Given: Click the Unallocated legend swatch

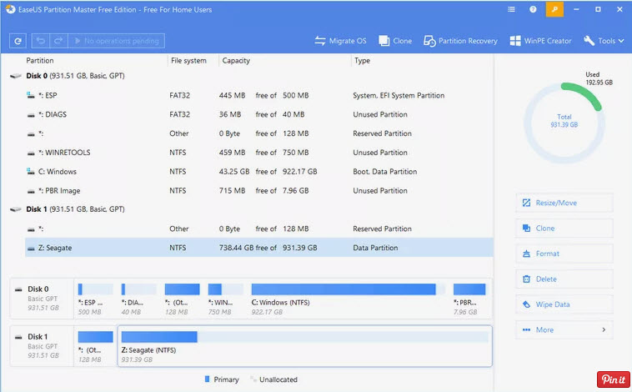Looking at the screenshot, I should (x=253, y=379).
